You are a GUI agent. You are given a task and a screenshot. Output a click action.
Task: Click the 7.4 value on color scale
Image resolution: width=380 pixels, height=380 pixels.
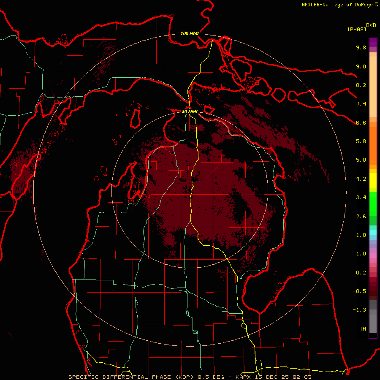(x=361, y=104)
